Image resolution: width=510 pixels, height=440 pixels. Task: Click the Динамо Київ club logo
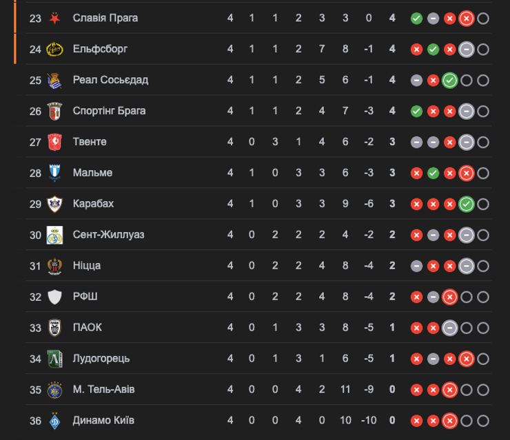click(x=54, y=421)
